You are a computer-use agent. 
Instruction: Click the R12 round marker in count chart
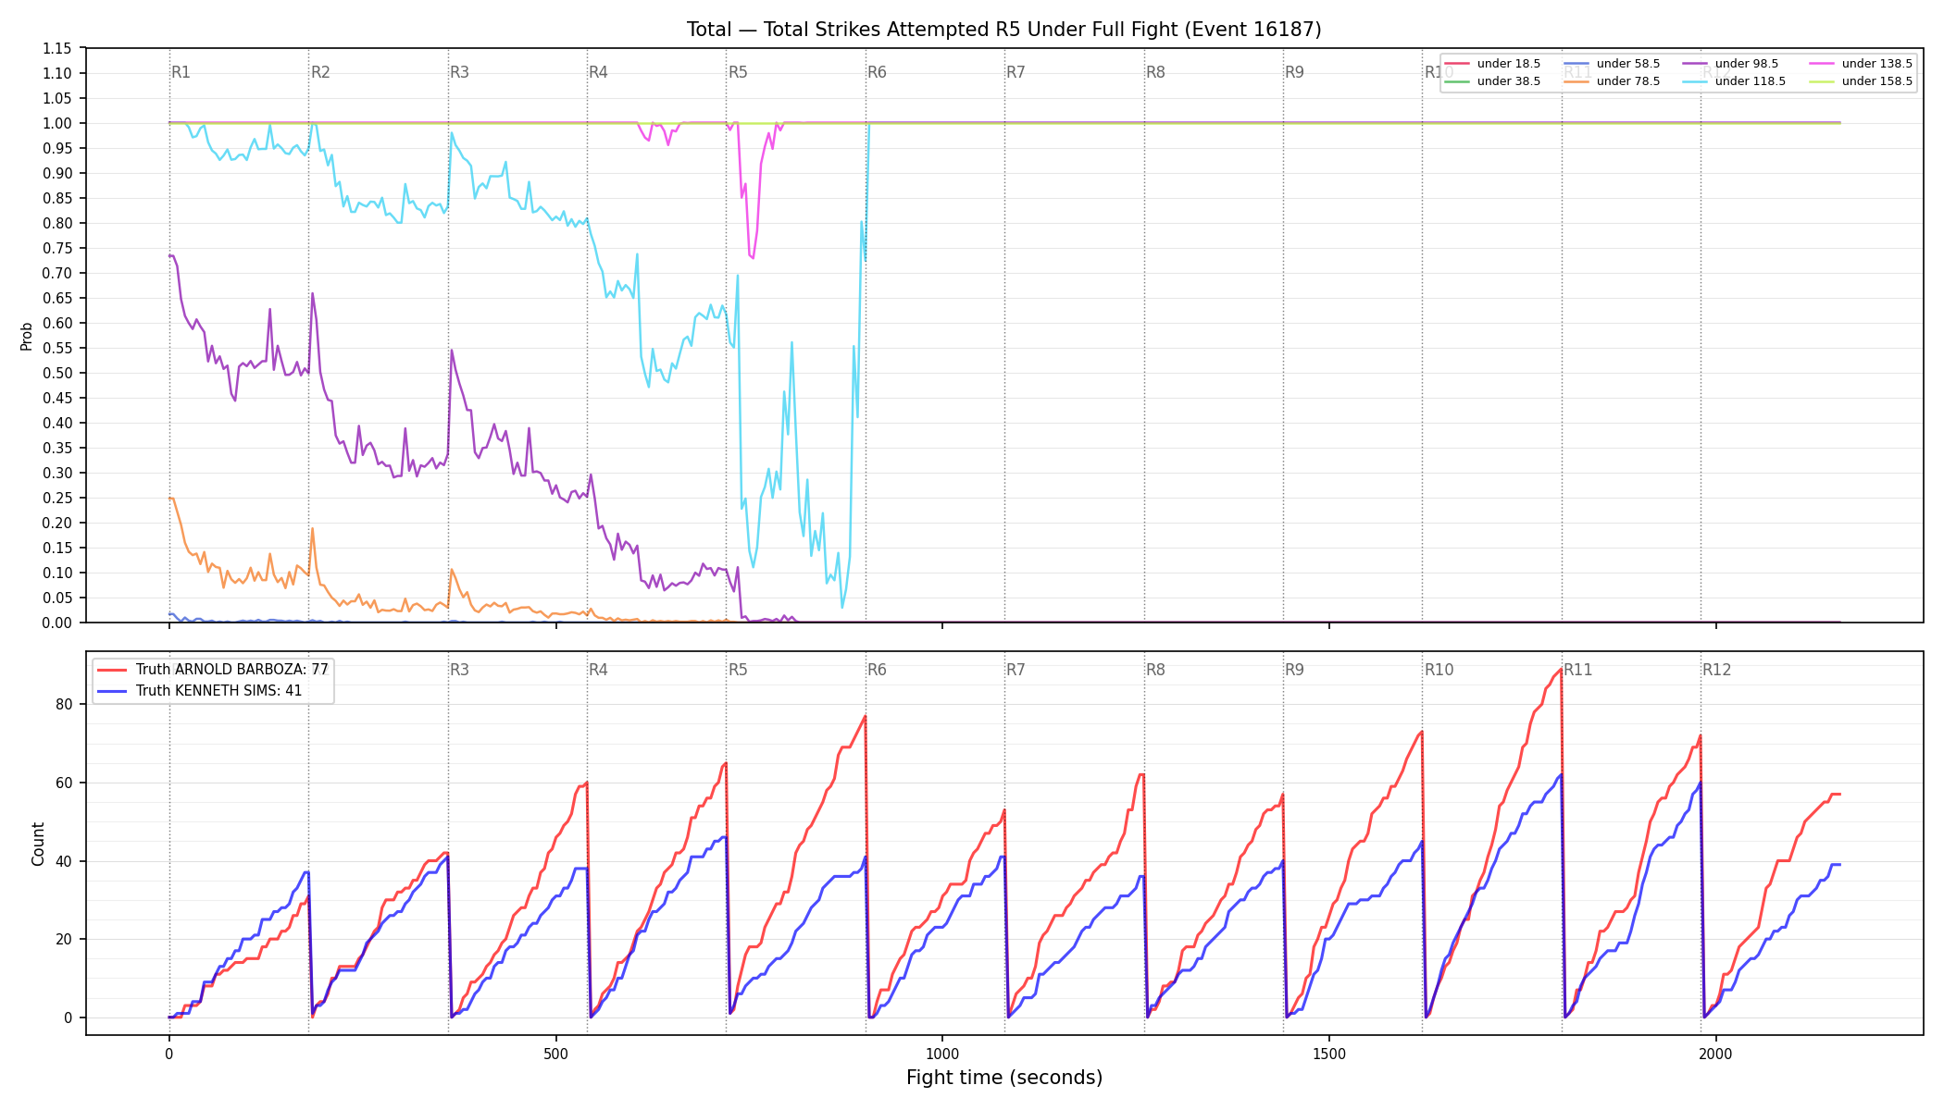(1717, 670)
